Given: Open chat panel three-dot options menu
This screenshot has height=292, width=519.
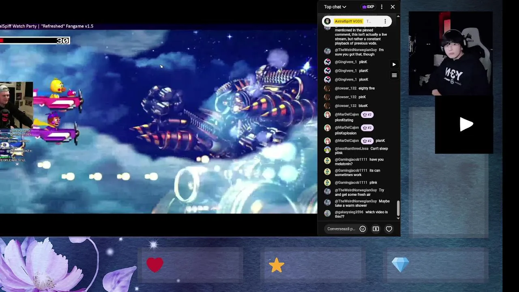Looking at the screenshot, I should (x=382, y=7).
